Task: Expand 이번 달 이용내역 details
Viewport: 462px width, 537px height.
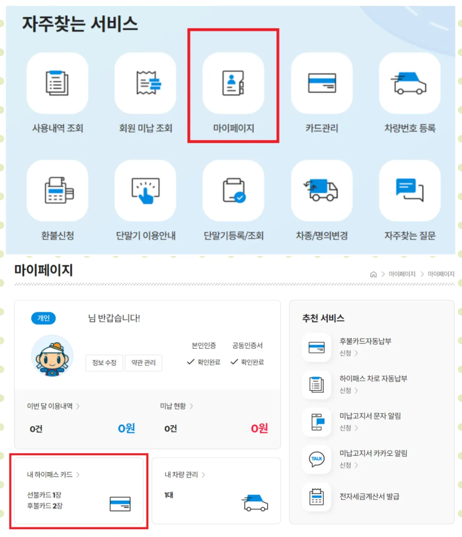Action: [x=53, y=406]
